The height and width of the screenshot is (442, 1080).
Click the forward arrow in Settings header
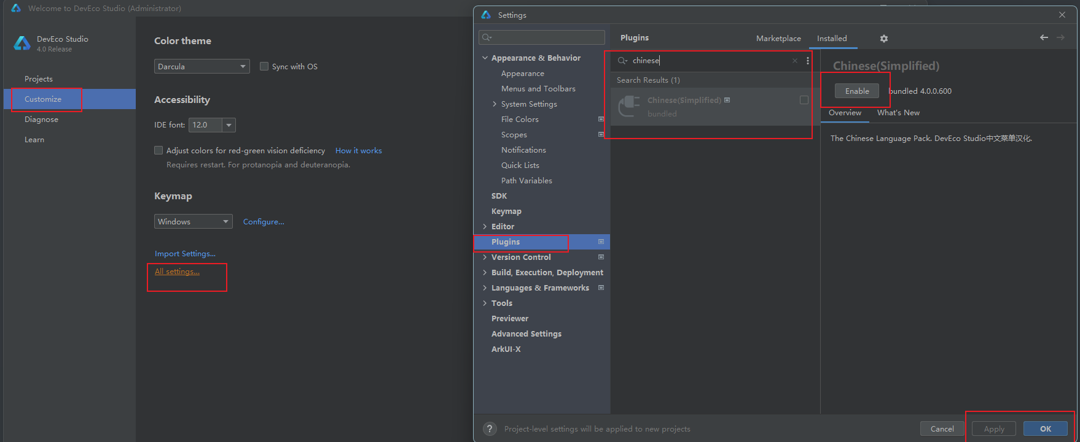point(1060,37)
